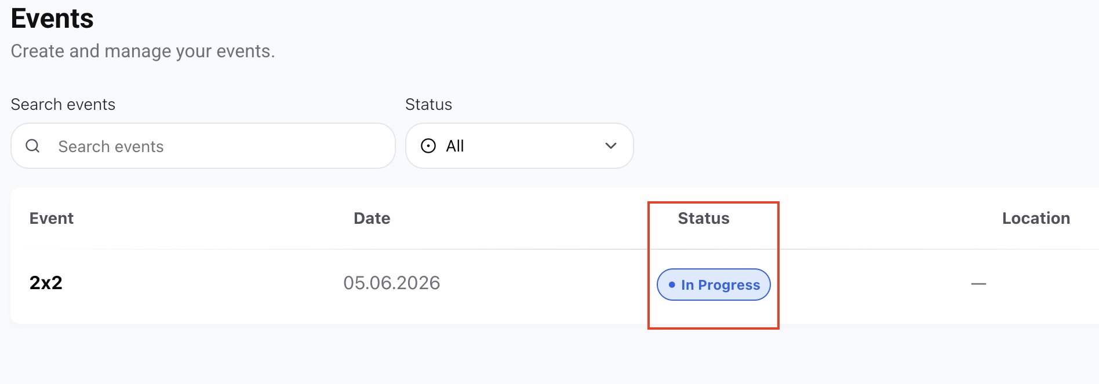Click the "Search events" label above search box
The image size is (1099, 384).
point(63,104)
